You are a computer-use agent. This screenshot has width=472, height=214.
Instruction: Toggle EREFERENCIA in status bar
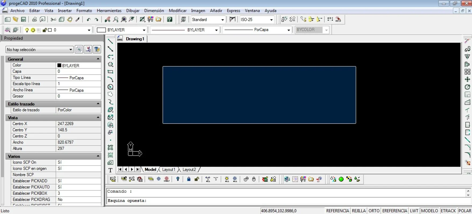tap(395, 211)
